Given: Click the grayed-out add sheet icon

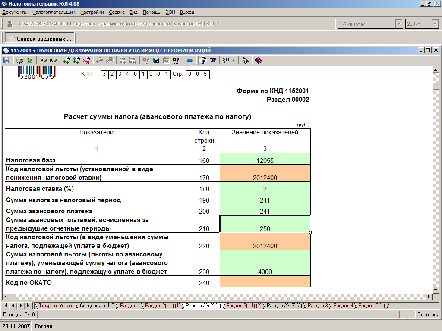Looking at the screenshot, I should 100,60.
